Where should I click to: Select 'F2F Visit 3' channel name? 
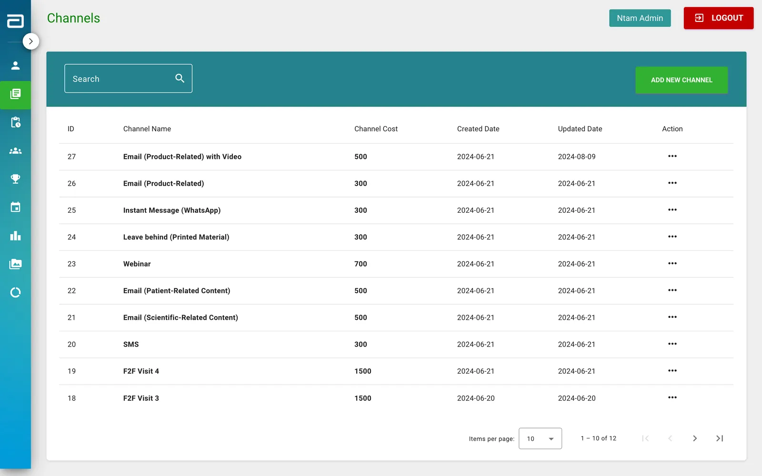[141, 398]
